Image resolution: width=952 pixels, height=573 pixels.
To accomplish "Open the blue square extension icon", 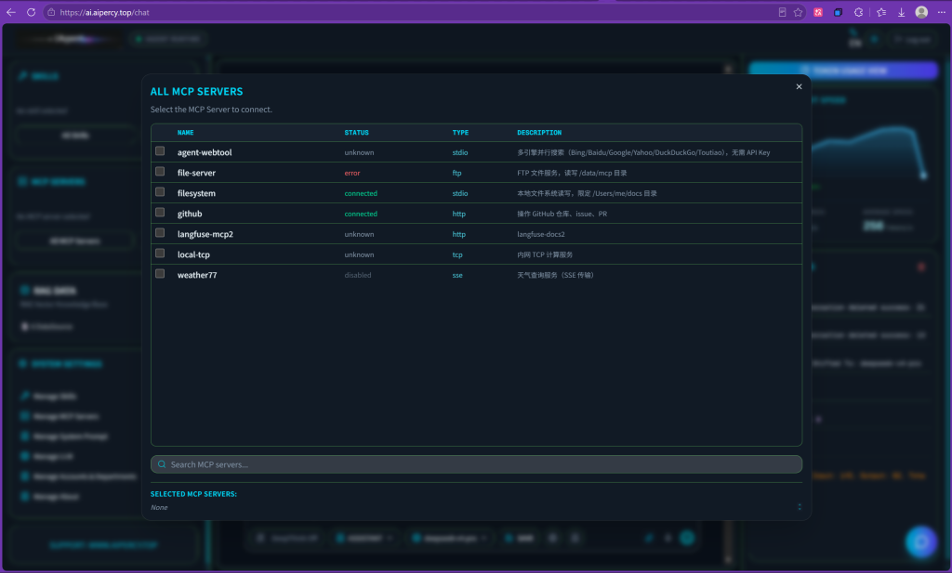I will [x=838, y=12].
